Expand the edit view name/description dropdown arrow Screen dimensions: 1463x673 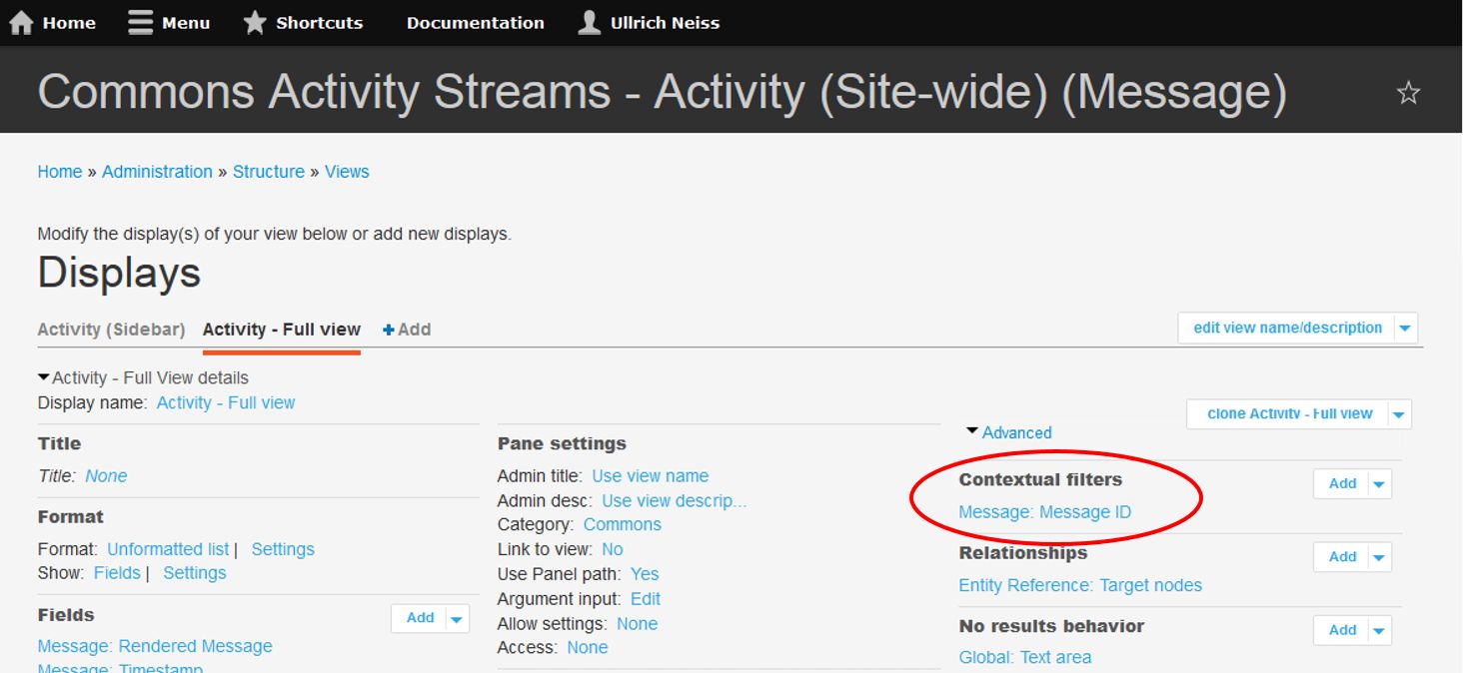pos(1406,328)
